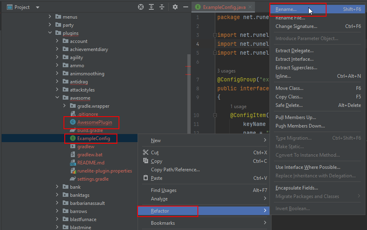Select the README.md file
This screenshot has width=367, height=230.
91,163
